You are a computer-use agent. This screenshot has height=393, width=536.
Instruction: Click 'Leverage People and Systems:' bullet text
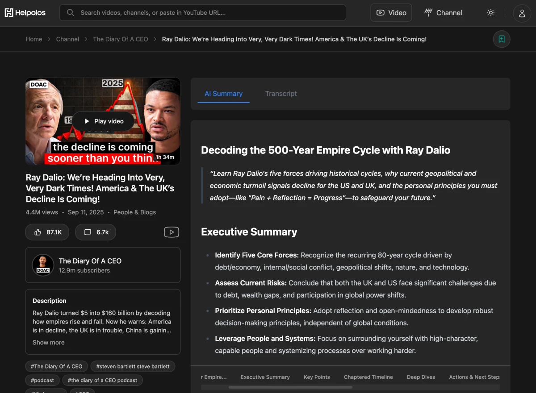265,339
